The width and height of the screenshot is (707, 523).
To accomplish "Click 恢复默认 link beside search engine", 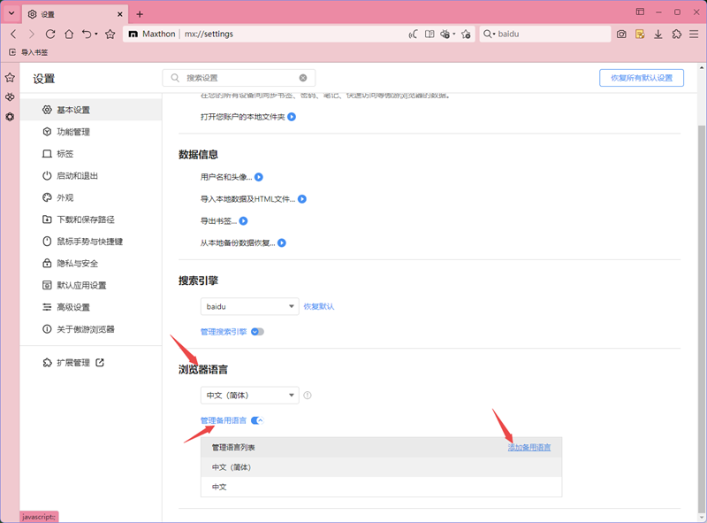I will click(x=319, y=307).
